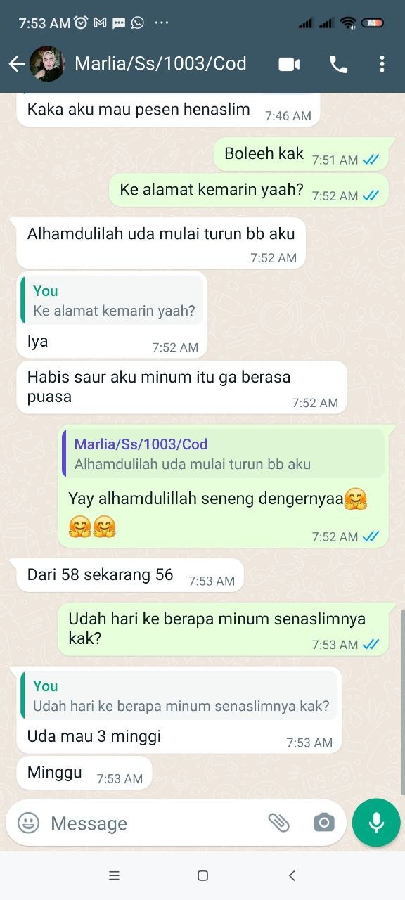
Task: Open the emoji picker in message bar
Action: pyautogui.click(x=28, y=823)
